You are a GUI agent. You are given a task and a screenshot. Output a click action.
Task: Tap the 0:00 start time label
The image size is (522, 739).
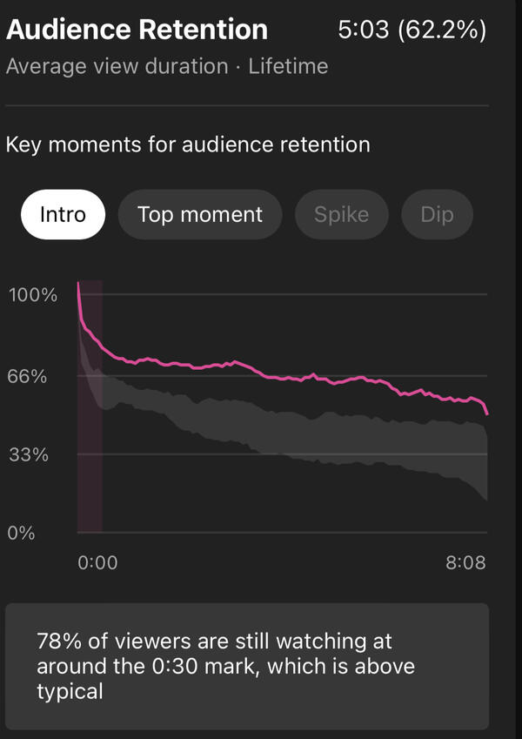pos(97,563)
